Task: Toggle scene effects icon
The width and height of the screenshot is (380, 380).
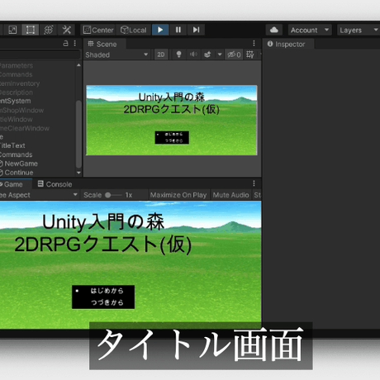Action: tap(207, 55)
